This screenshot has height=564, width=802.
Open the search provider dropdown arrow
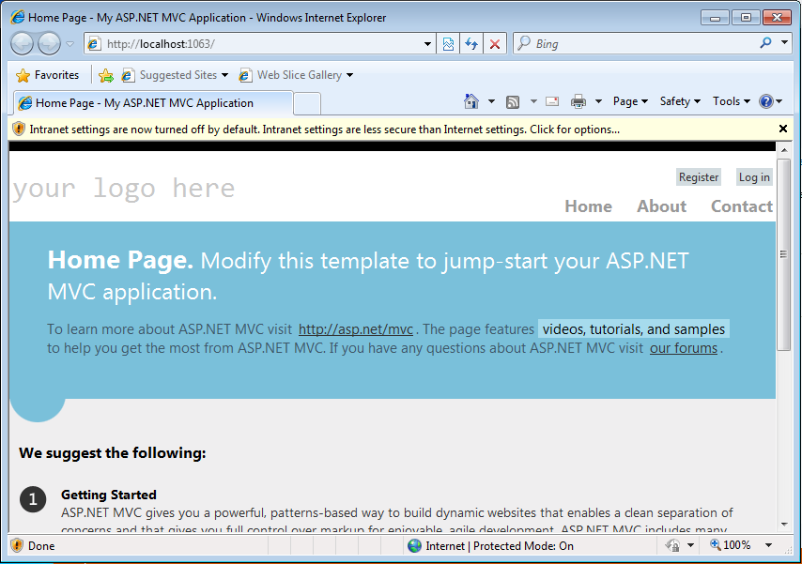coord(784,43)
